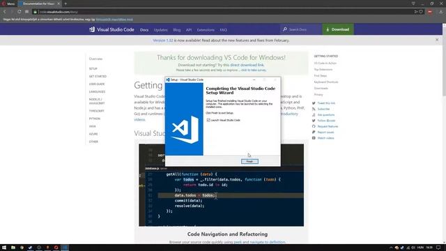Click the browser Back arrow
This screenshot has height=251, width=446.
(5, 12)
